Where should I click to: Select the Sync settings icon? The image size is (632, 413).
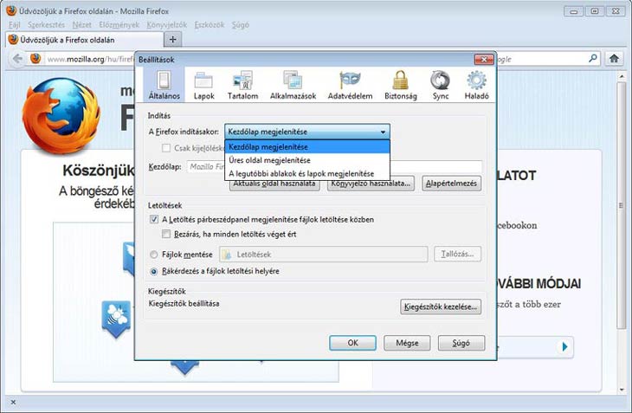441,86
